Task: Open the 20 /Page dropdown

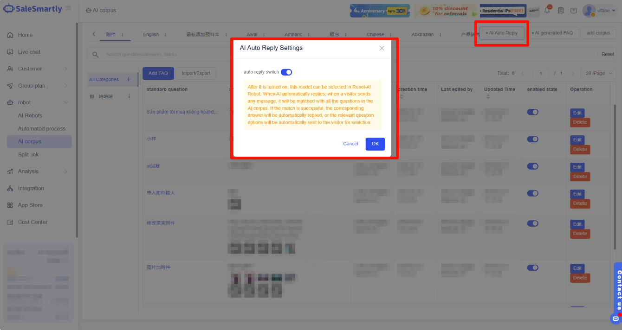Action: click(598, 73)
